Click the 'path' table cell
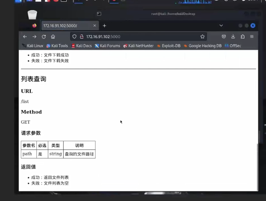Image resolution: width=266 pixels, height=201 pixels. [29, 154]
